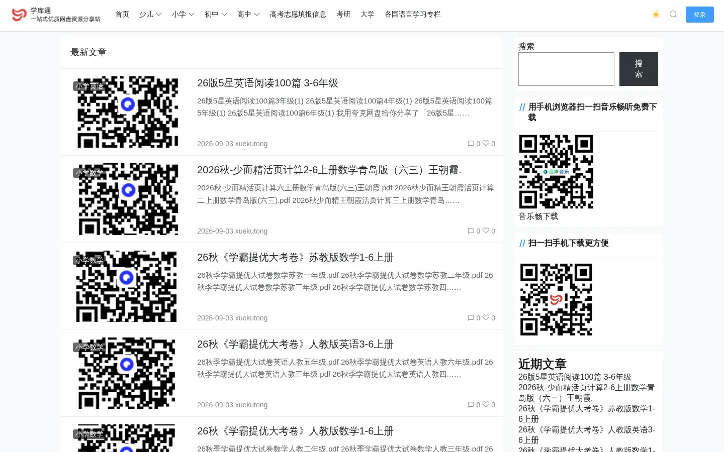724x452 pixels.
Task: Go to the 首页 menu item
Action: pyautogui.click(x=122, y=15)
